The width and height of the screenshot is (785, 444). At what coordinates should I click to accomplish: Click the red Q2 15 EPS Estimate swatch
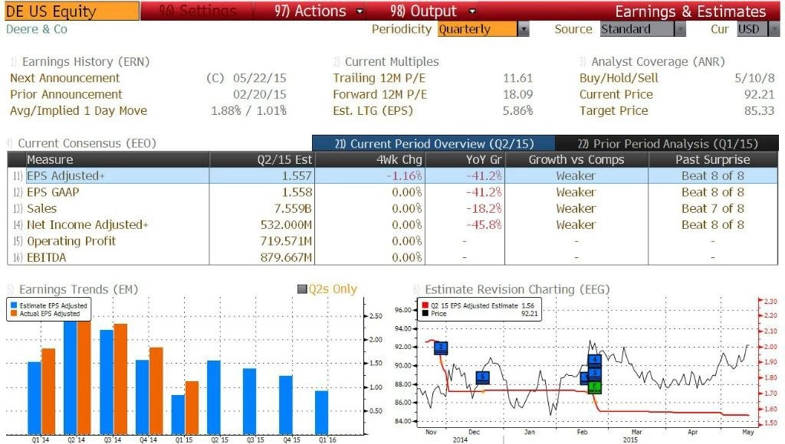(425, 305)
